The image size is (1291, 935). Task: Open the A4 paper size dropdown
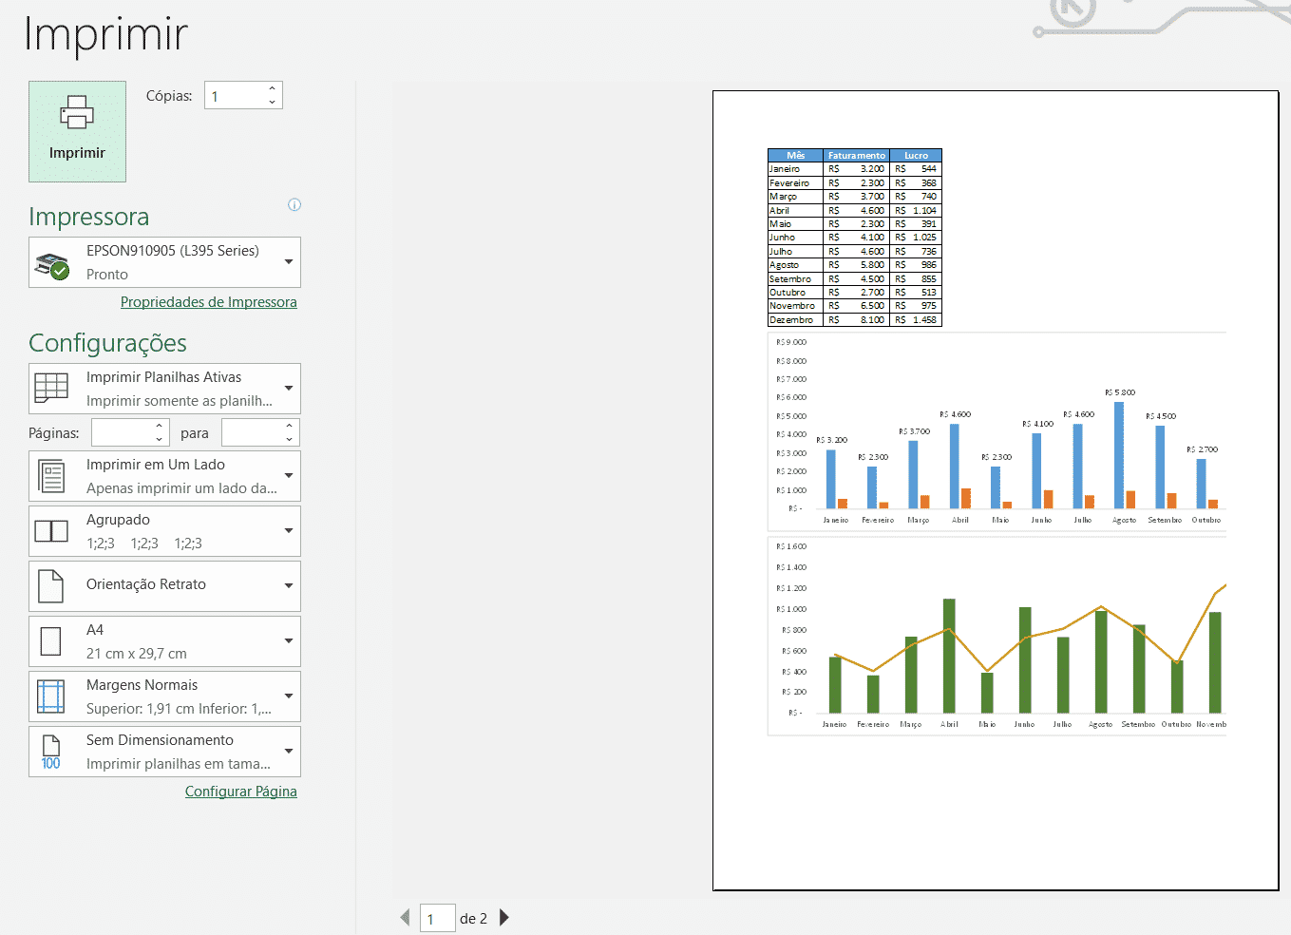(164, 641)
